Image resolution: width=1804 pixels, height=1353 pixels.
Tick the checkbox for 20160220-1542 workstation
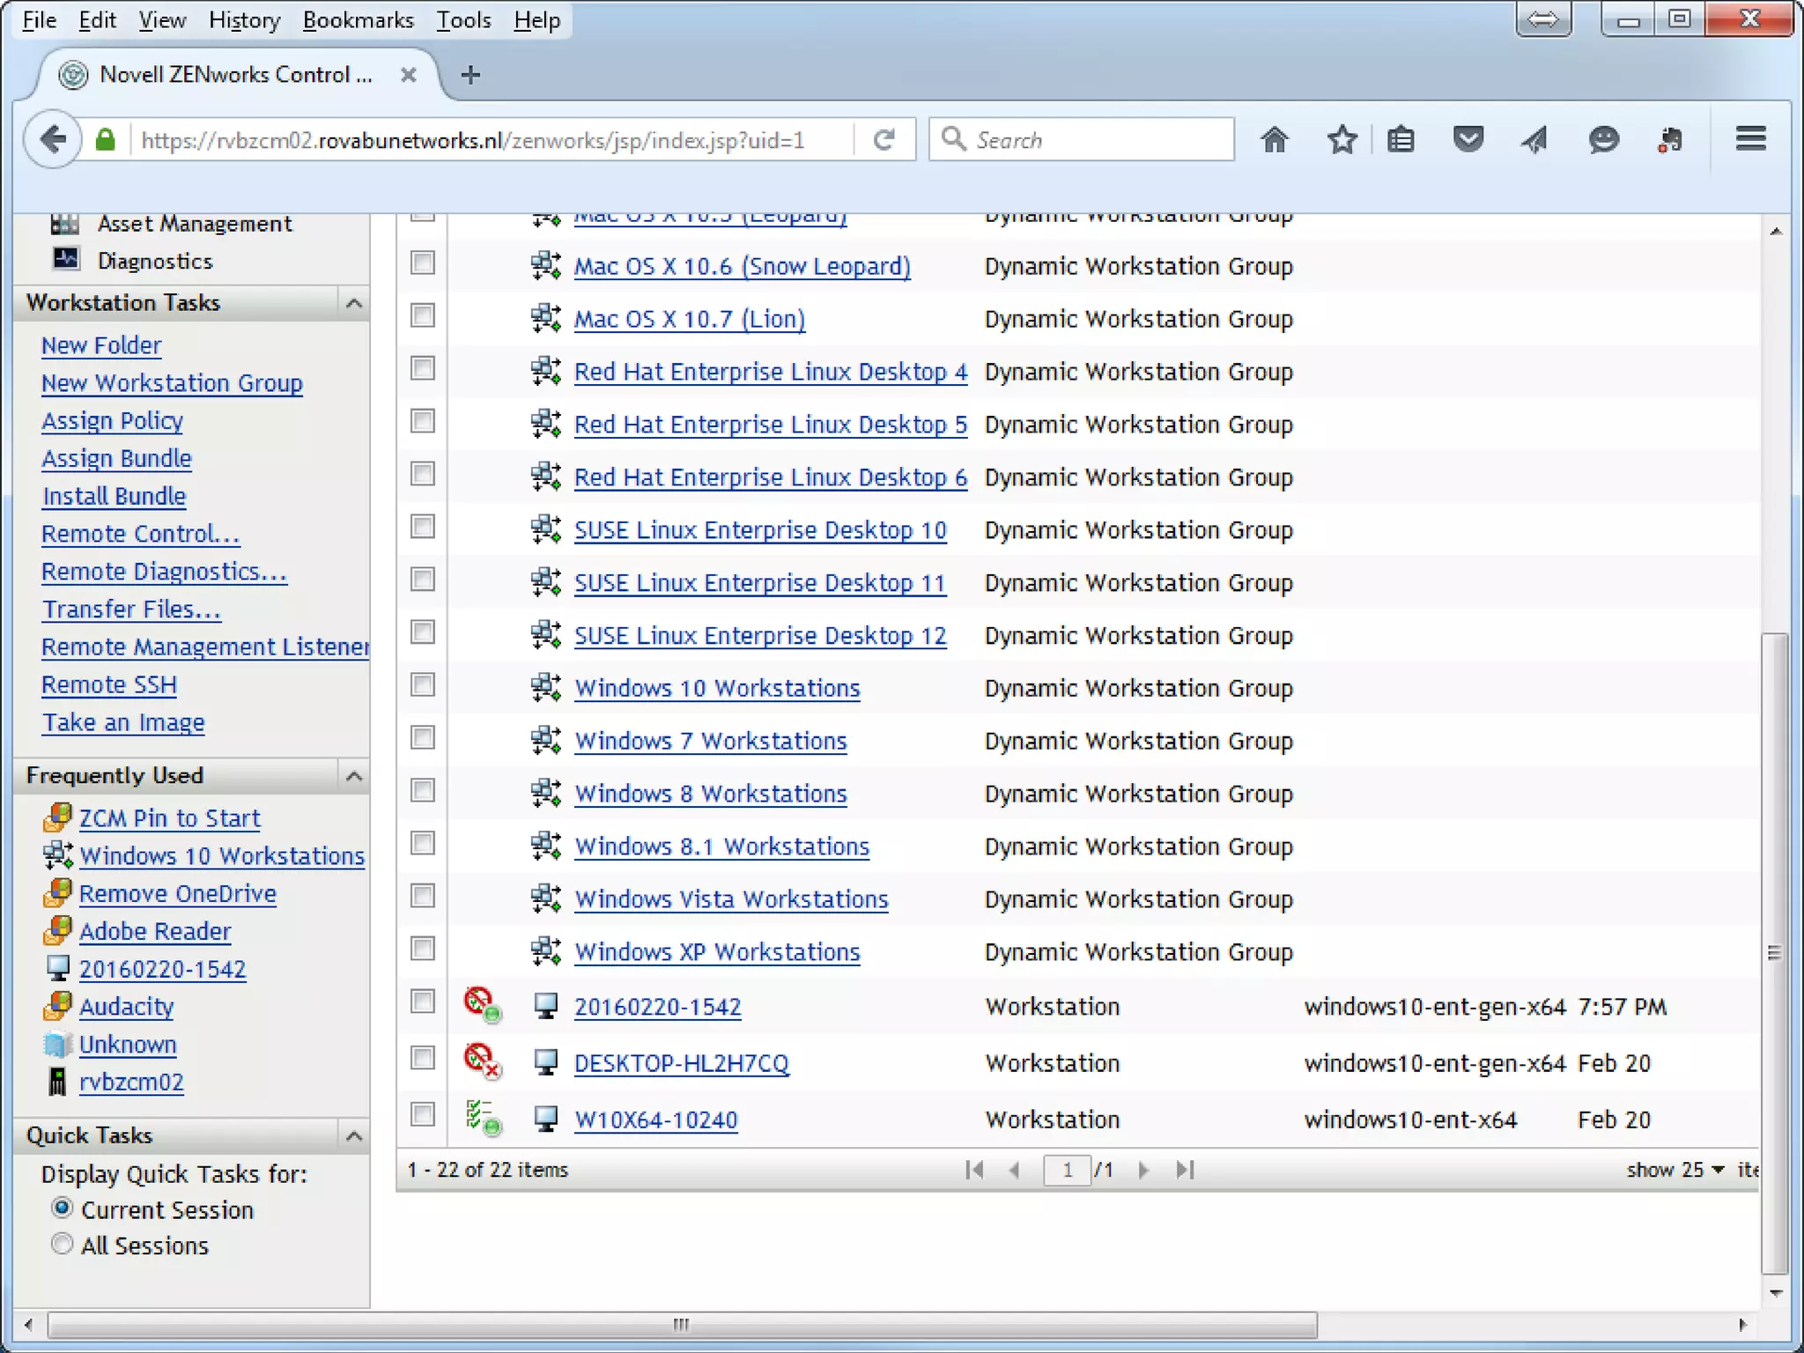[x=423, y=1002]
